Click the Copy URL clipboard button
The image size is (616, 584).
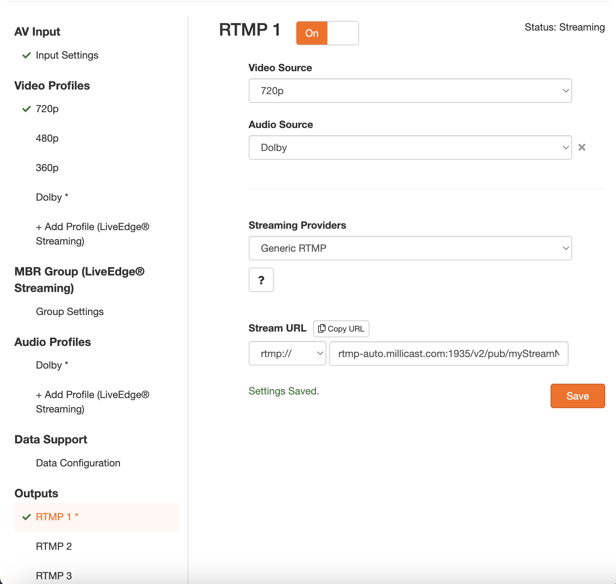pos(341,329)
